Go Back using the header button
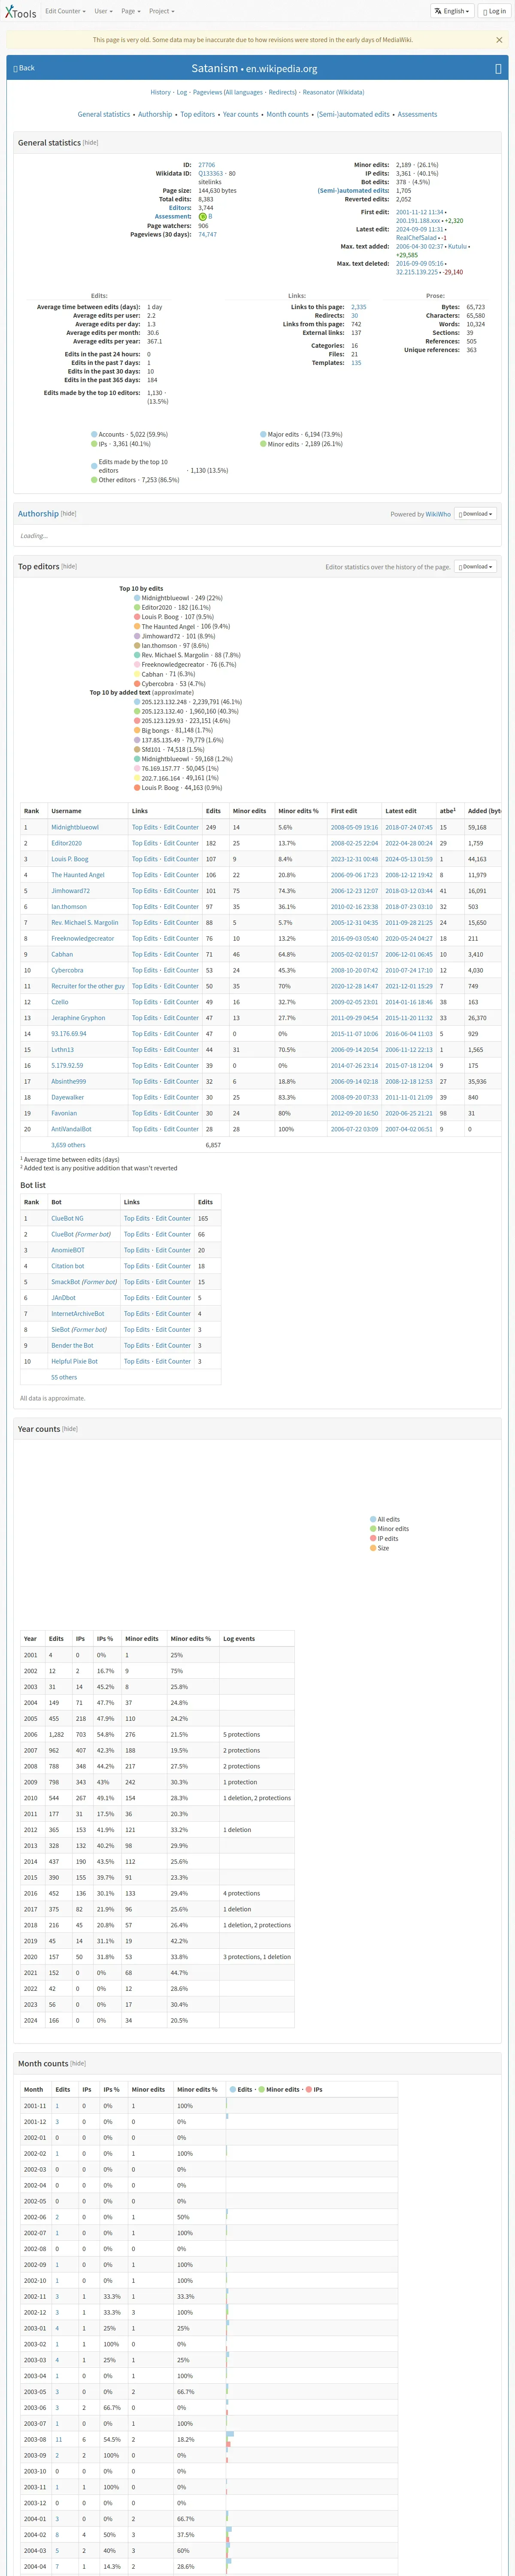 [24, 68]
